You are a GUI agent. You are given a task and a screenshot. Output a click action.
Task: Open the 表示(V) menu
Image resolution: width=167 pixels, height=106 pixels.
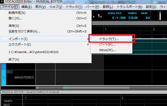pos(41,7)
